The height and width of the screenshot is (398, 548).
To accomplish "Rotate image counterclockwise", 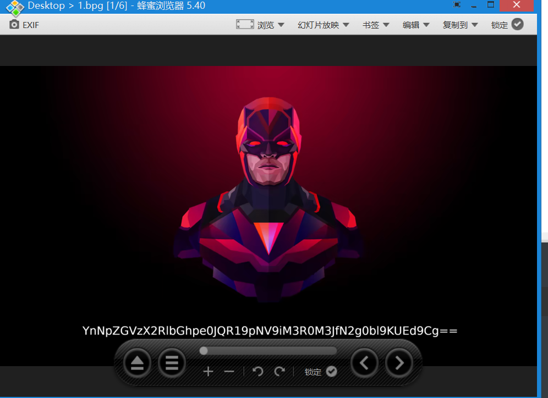I will coord(257,372).
